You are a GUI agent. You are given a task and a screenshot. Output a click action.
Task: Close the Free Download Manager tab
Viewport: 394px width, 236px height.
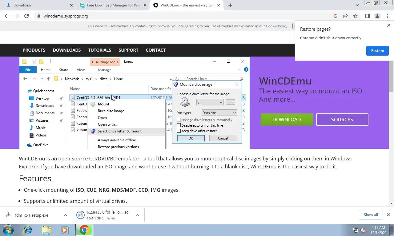pos(145,5)
